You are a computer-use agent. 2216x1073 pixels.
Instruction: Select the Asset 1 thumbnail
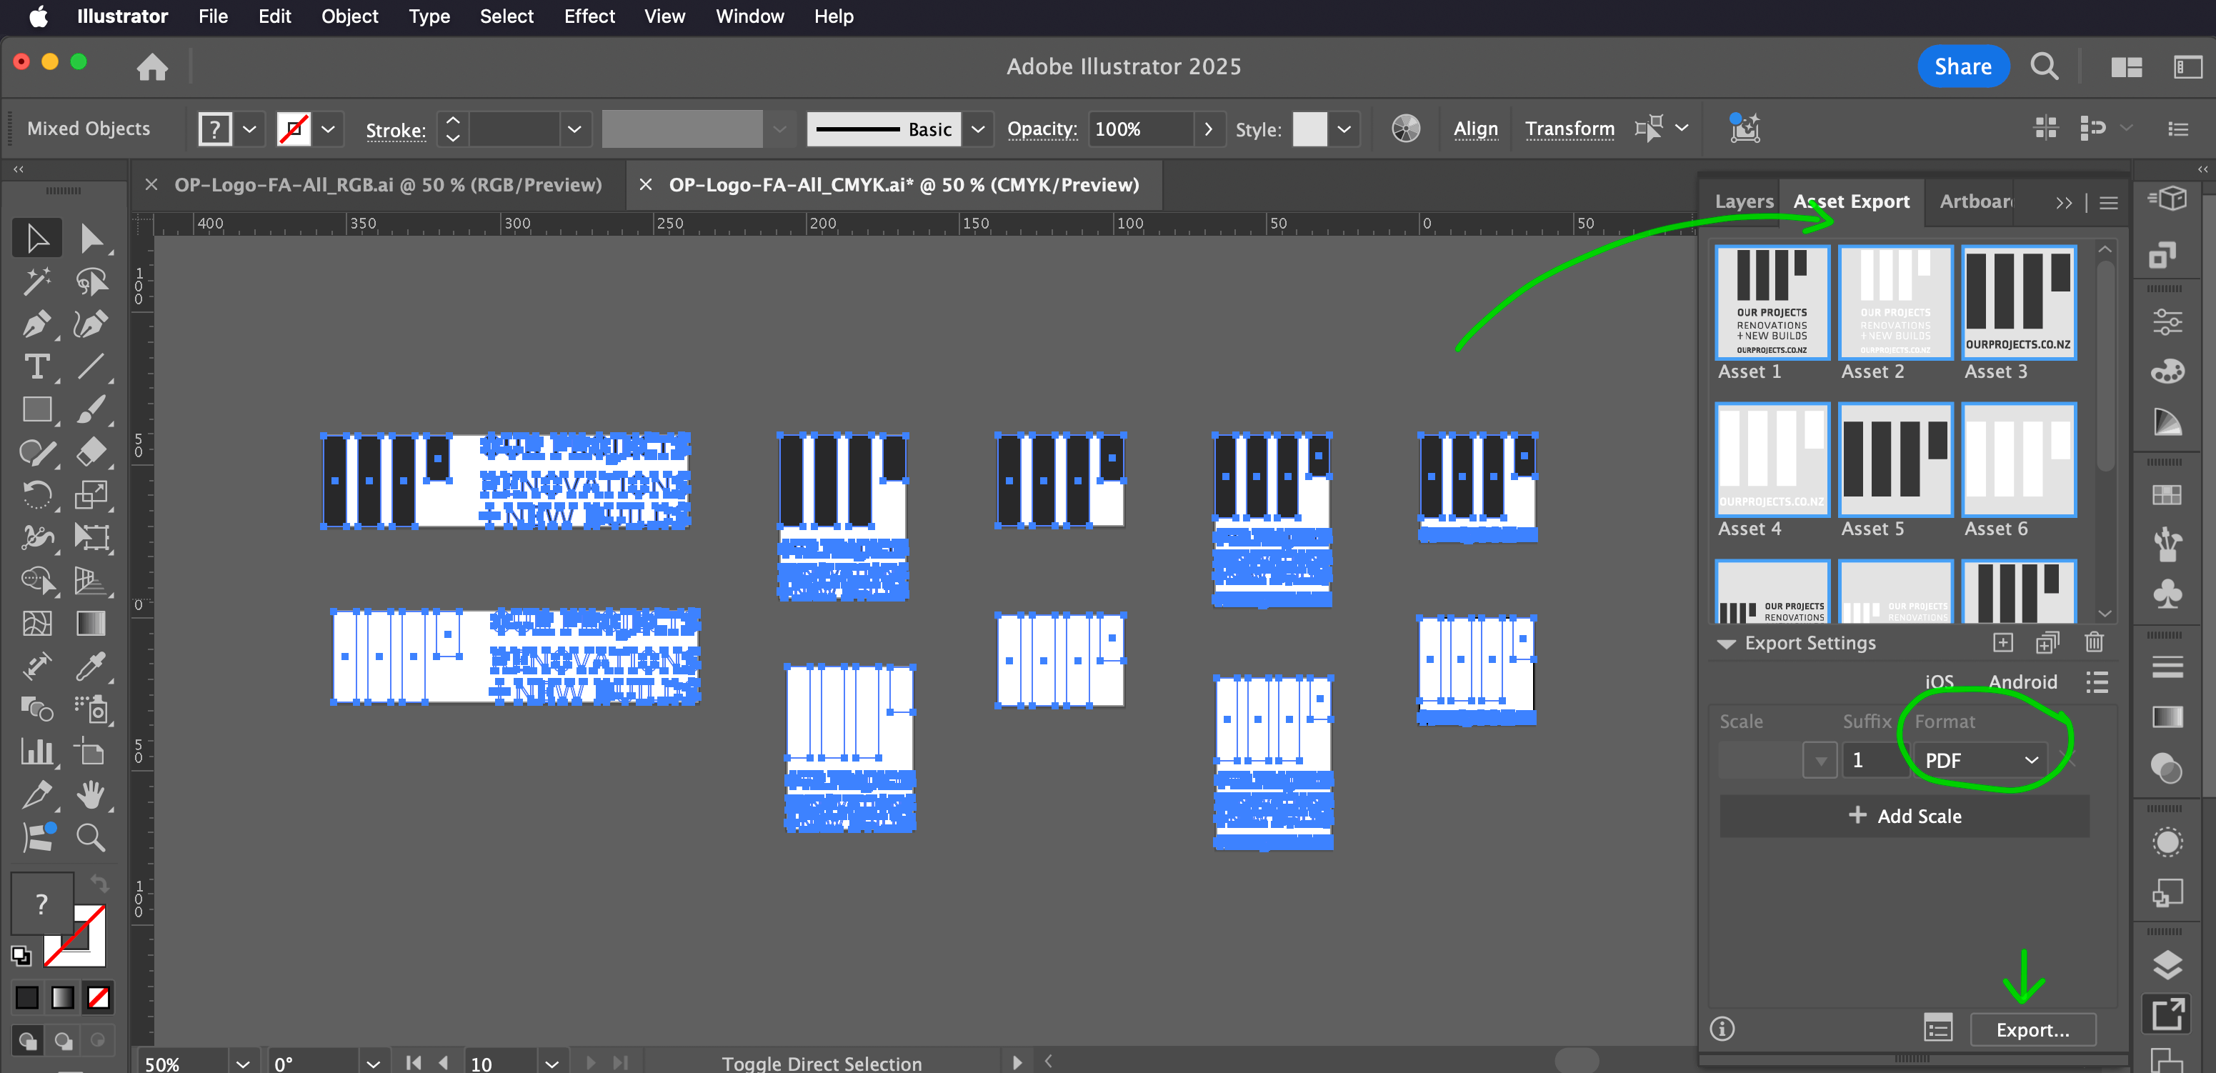pyautogui.click(x=1772, y=302)
